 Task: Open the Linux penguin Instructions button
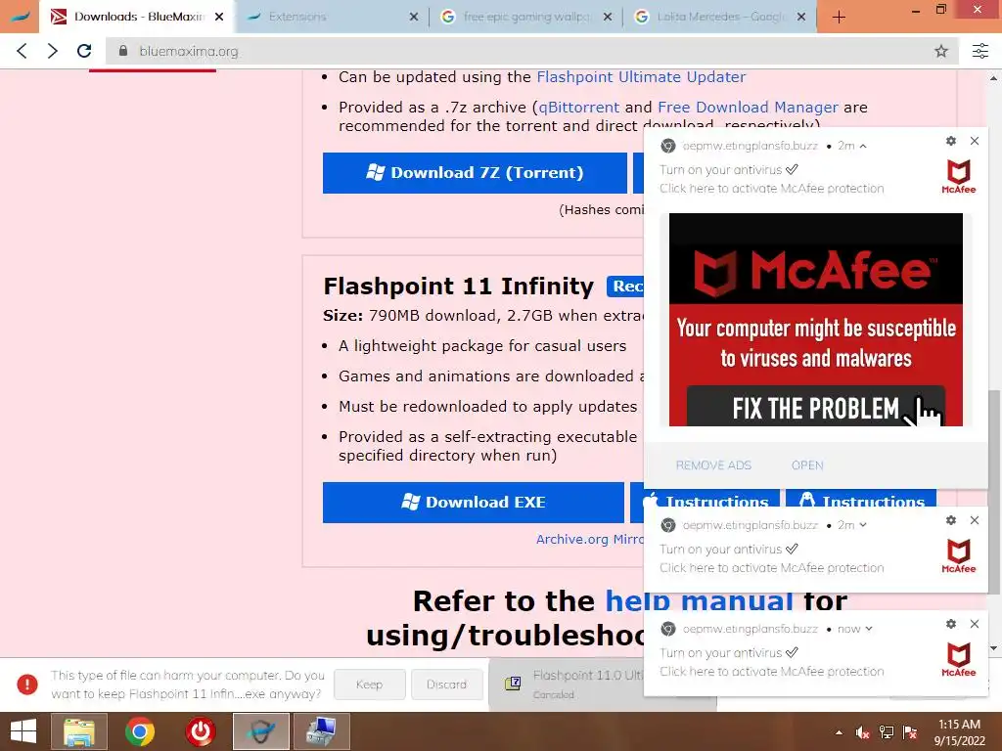861,497
